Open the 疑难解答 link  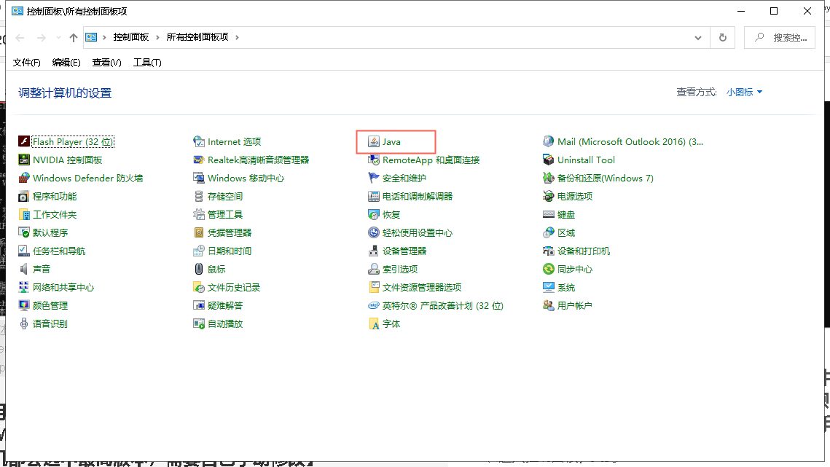click(225, 305)
